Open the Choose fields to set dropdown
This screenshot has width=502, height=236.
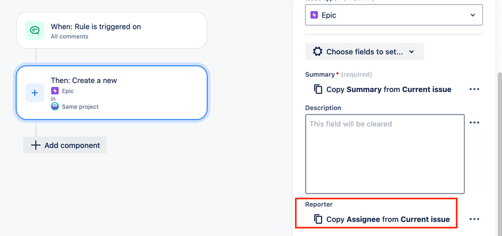(x=365, y=52)
